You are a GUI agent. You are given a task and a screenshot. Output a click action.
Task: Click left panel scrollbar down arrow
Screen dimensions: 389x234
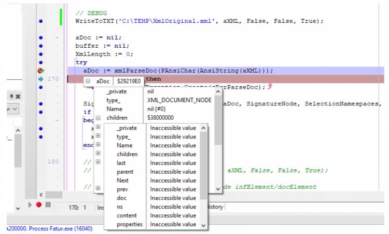[x=18, y=209]
